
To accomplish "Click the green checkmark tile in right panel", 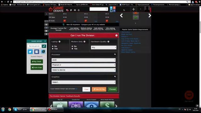I will 136,18.
